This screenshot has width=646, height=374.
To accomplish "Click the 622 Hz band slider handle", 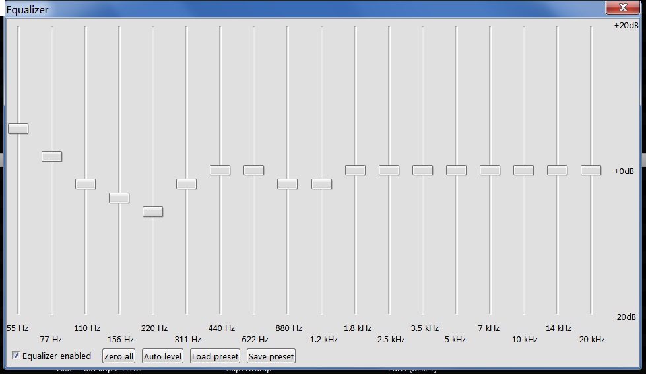I will click(x=254, y=170).
